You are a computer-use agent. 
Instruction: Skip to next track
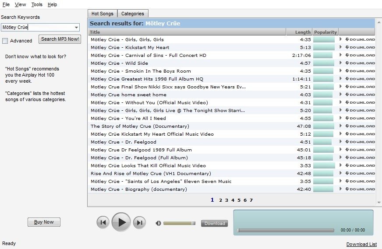coord(140,222)
